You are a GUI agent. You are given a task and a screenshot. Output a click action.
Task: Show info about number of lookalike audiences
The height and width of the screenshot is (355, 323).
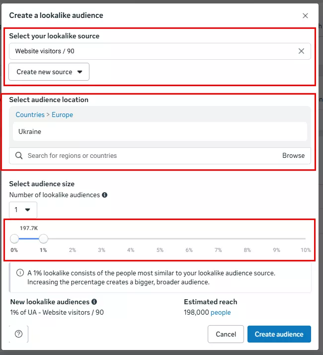coord(105,195)
